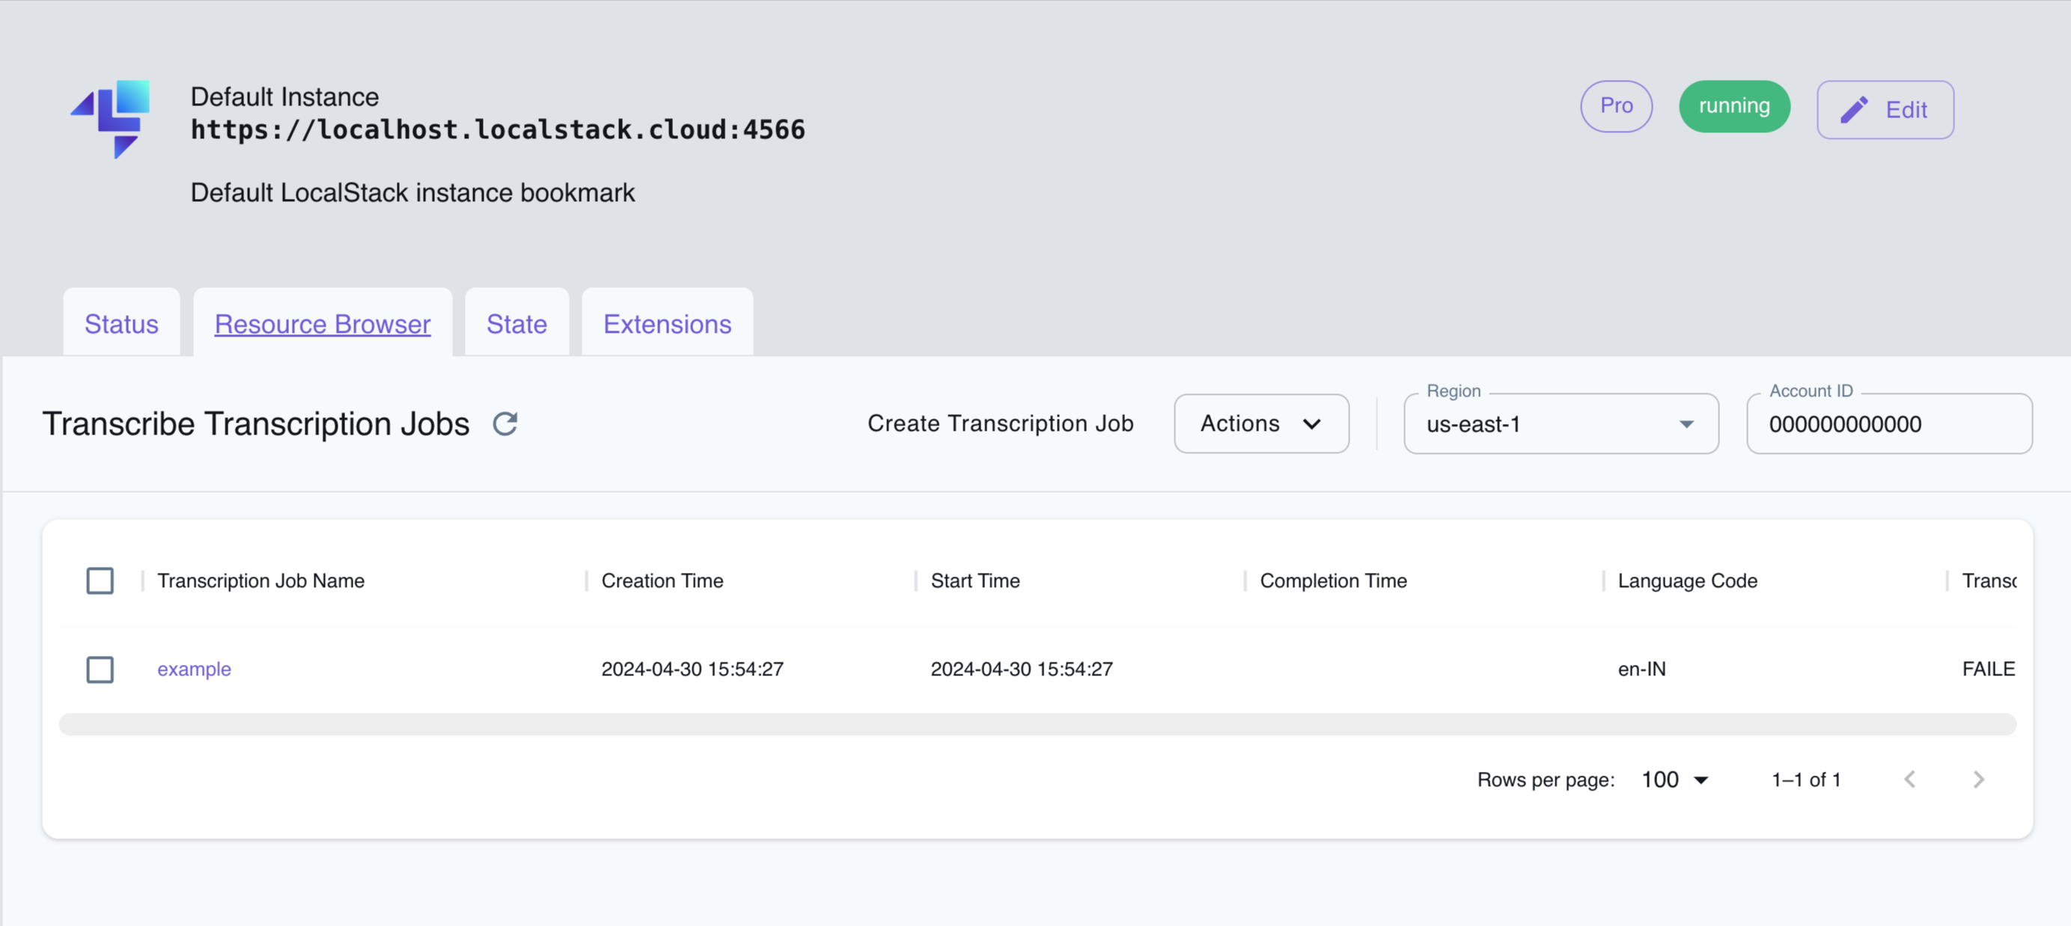Toggle the select-all checkbox in the table header
This screenshot has width=2071, height=926.
(x=100, y=580)
